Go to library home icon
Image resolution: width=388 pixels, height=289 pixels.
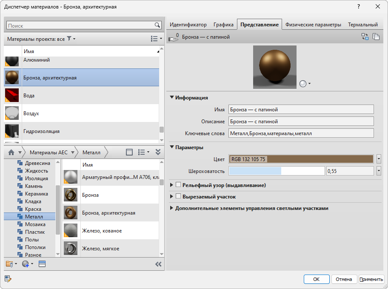click(x=11, y=152)
